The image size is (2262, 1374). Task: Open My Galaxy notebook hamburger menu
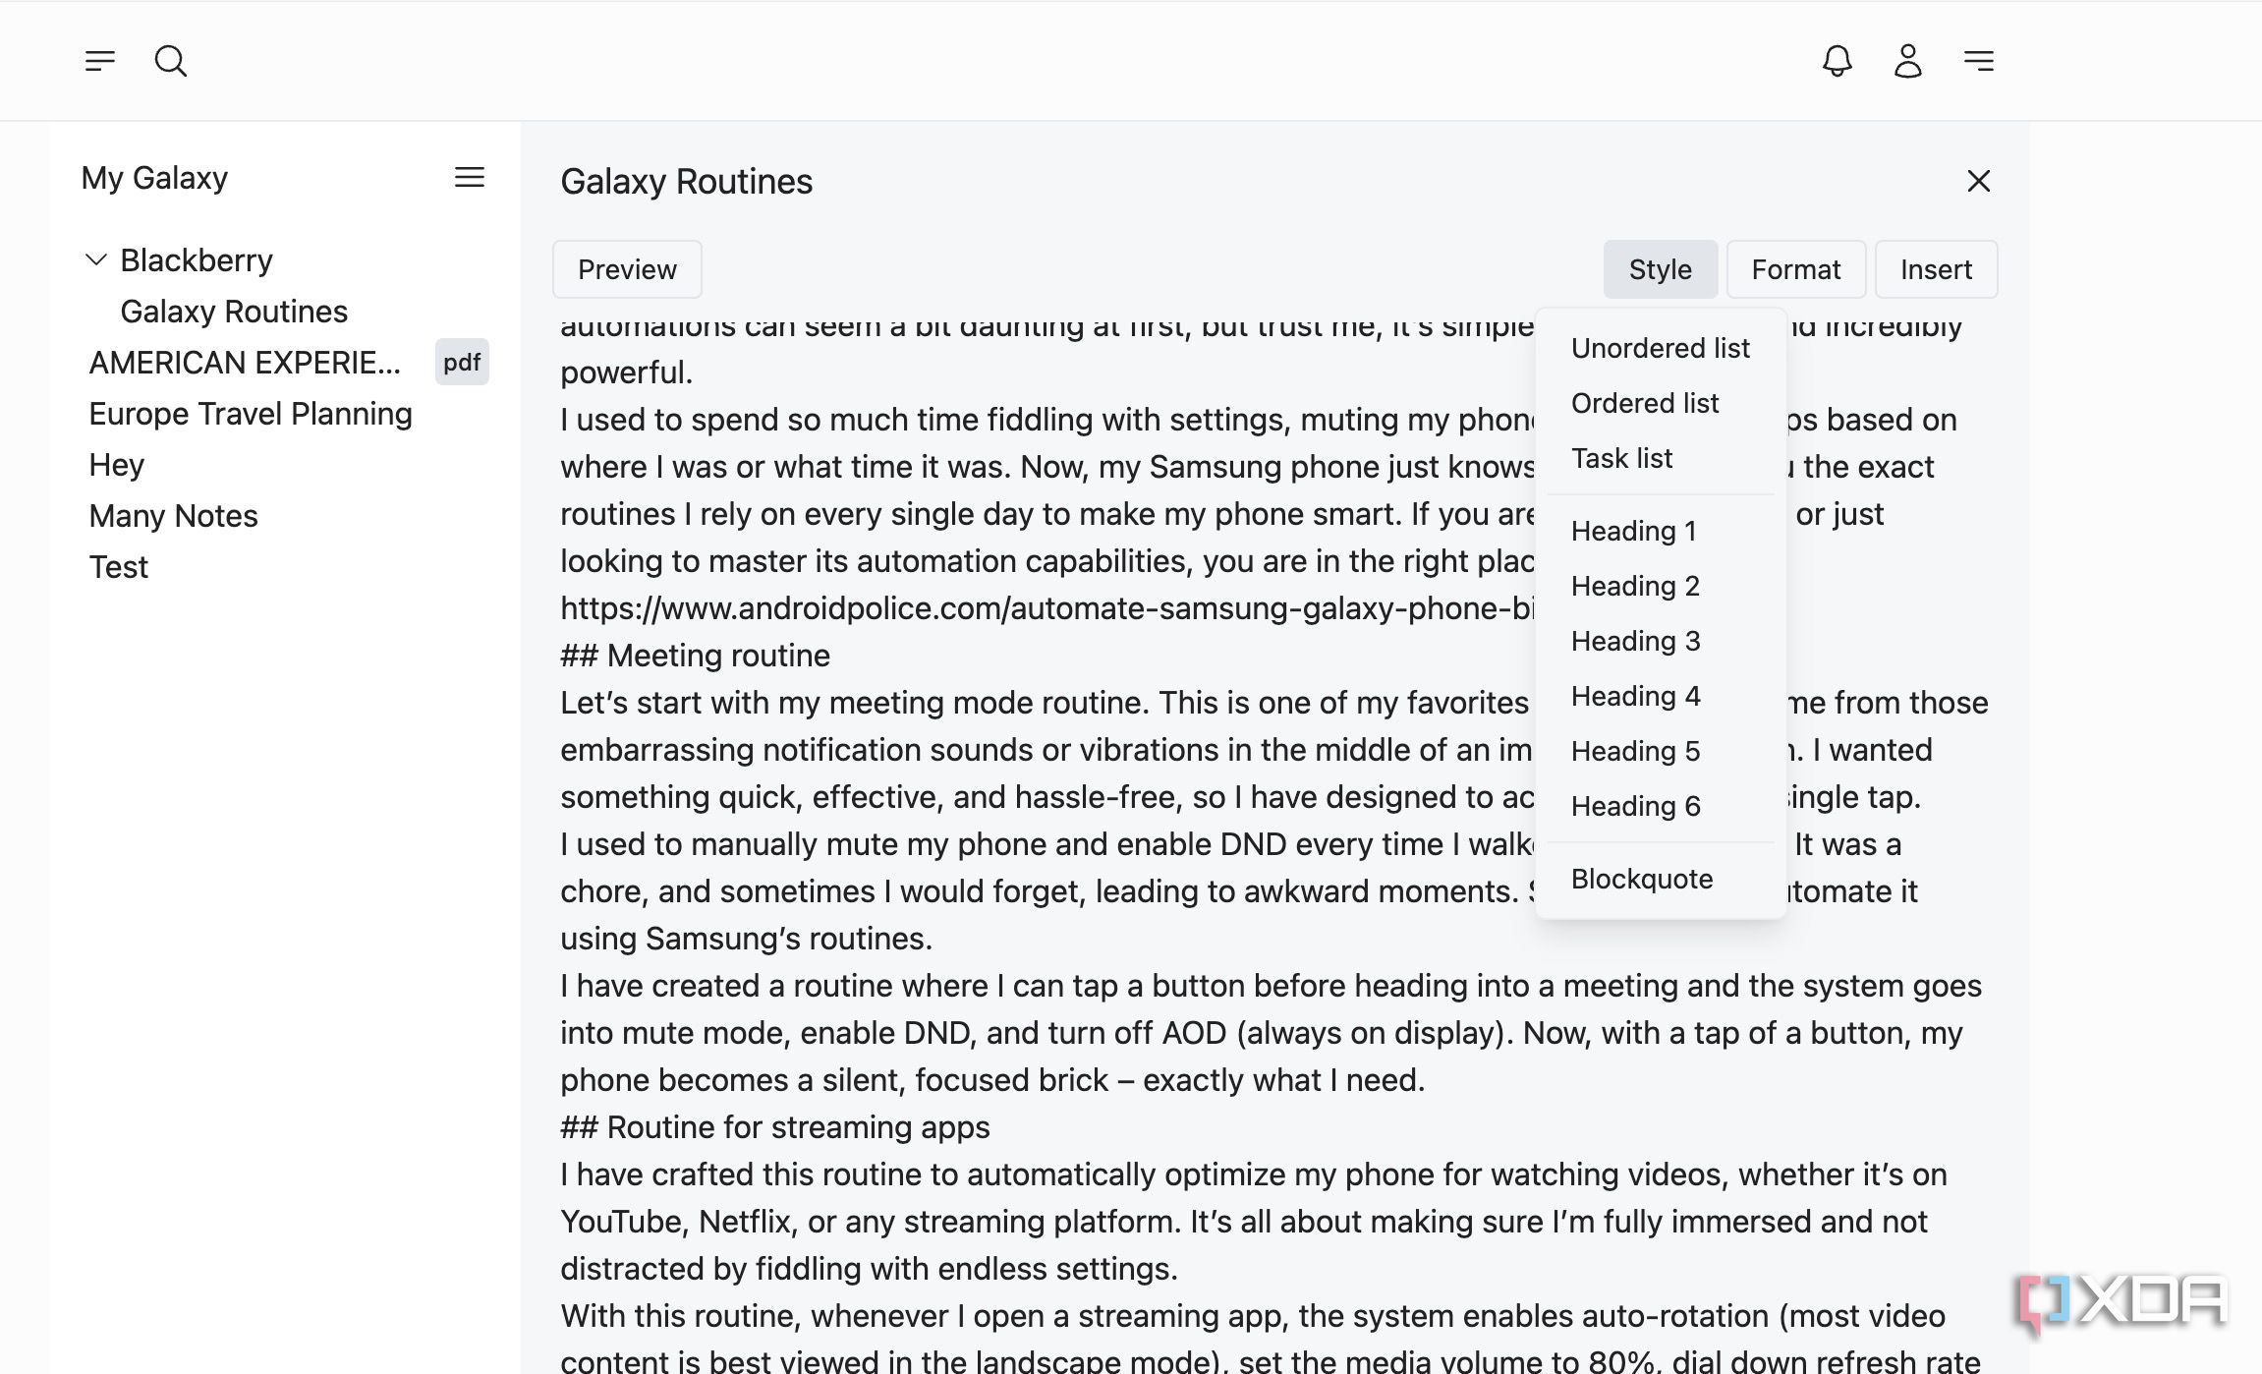tap(470, 177)
